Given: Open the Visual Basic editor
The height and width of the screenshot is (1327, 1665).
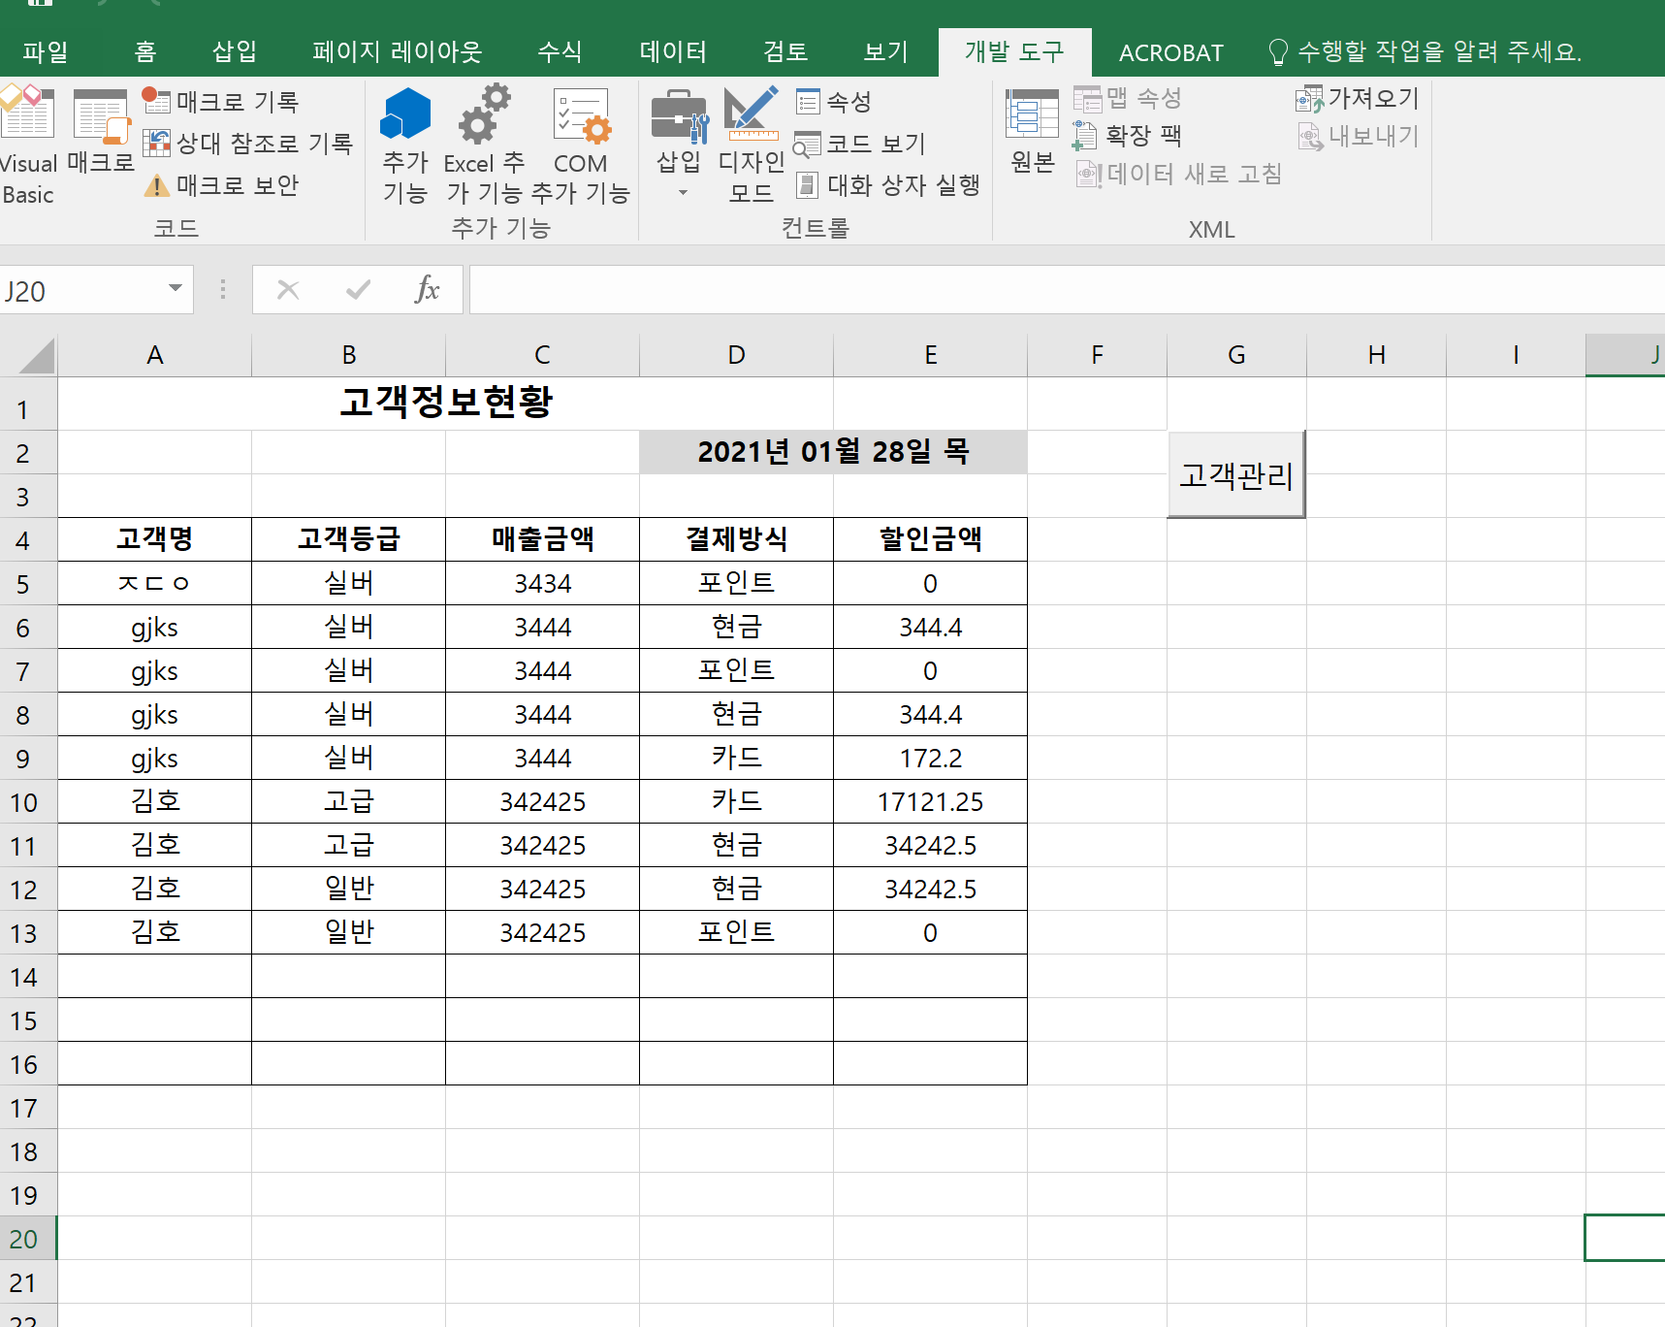Looking at the screenshot, I should [27, 146].
